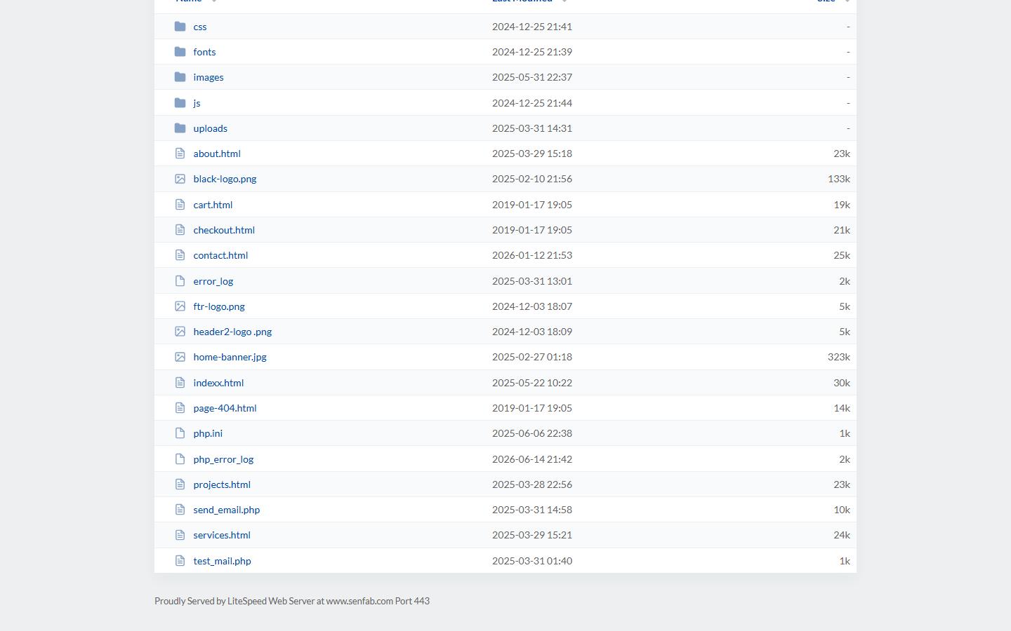This screenshot has width=1011, height=631.
Task: Click the folder icon beside uploads
Action: pos(180,128)
